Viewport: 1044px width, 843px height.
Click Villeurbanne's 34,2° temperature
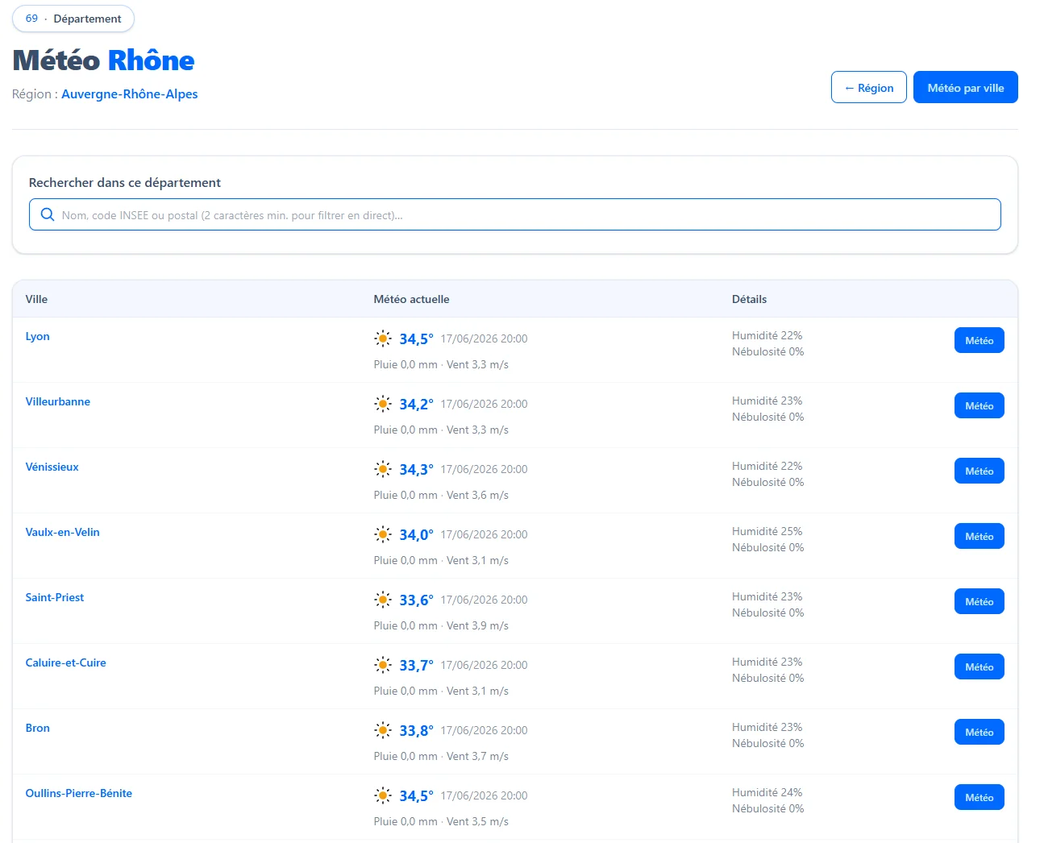coord(417,405)
